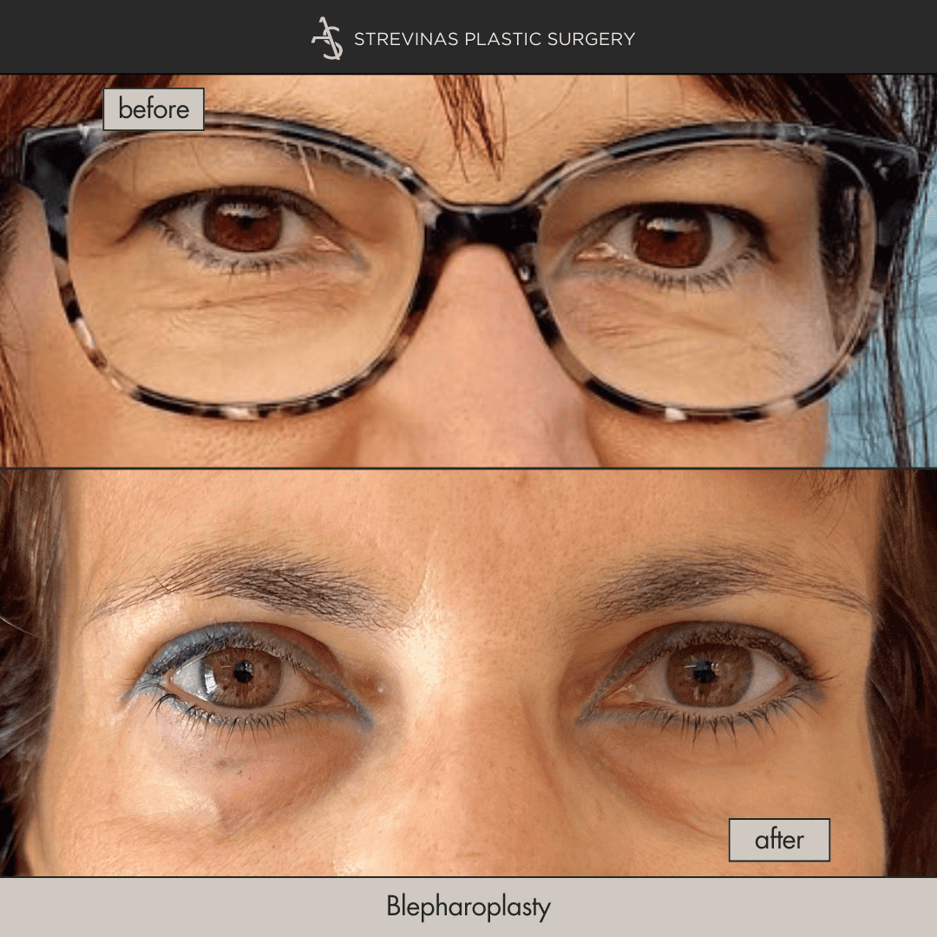Click the hair fringe at top of before photo

(473, 113)
